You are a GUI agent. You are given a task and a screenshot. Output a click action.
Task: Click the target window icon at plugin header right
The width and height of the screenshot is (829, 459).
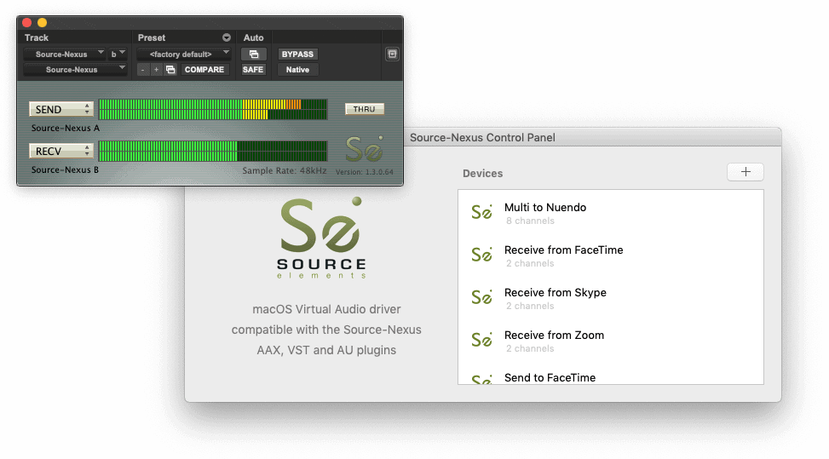(x=392, y=54)
